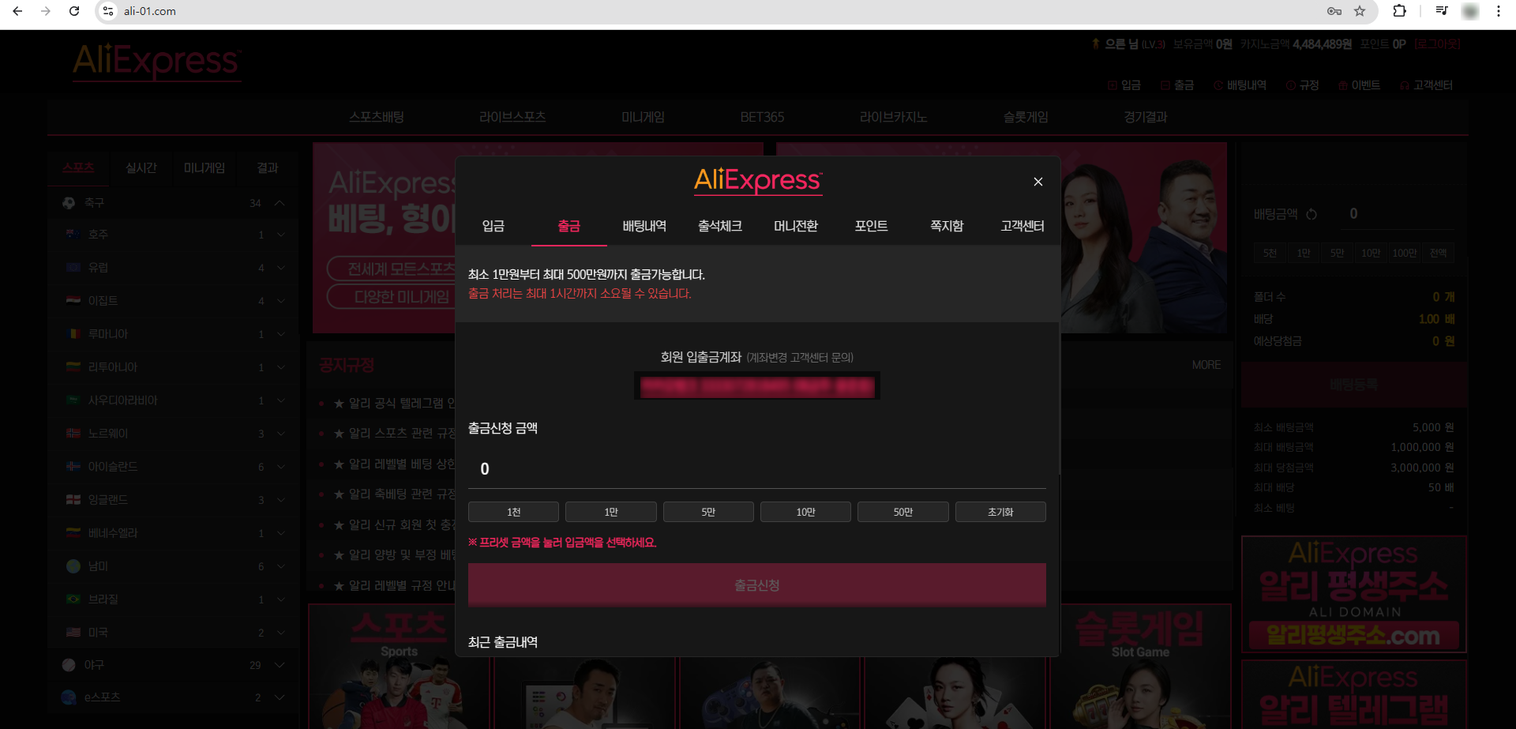Choose the 브라질 flag icon
Viewport: 1516px width, 729px height.
pos(73,599)
